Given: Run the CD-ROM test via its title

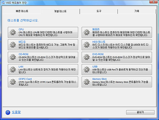Looking at the screenshot, I should [x=23, y=54].
